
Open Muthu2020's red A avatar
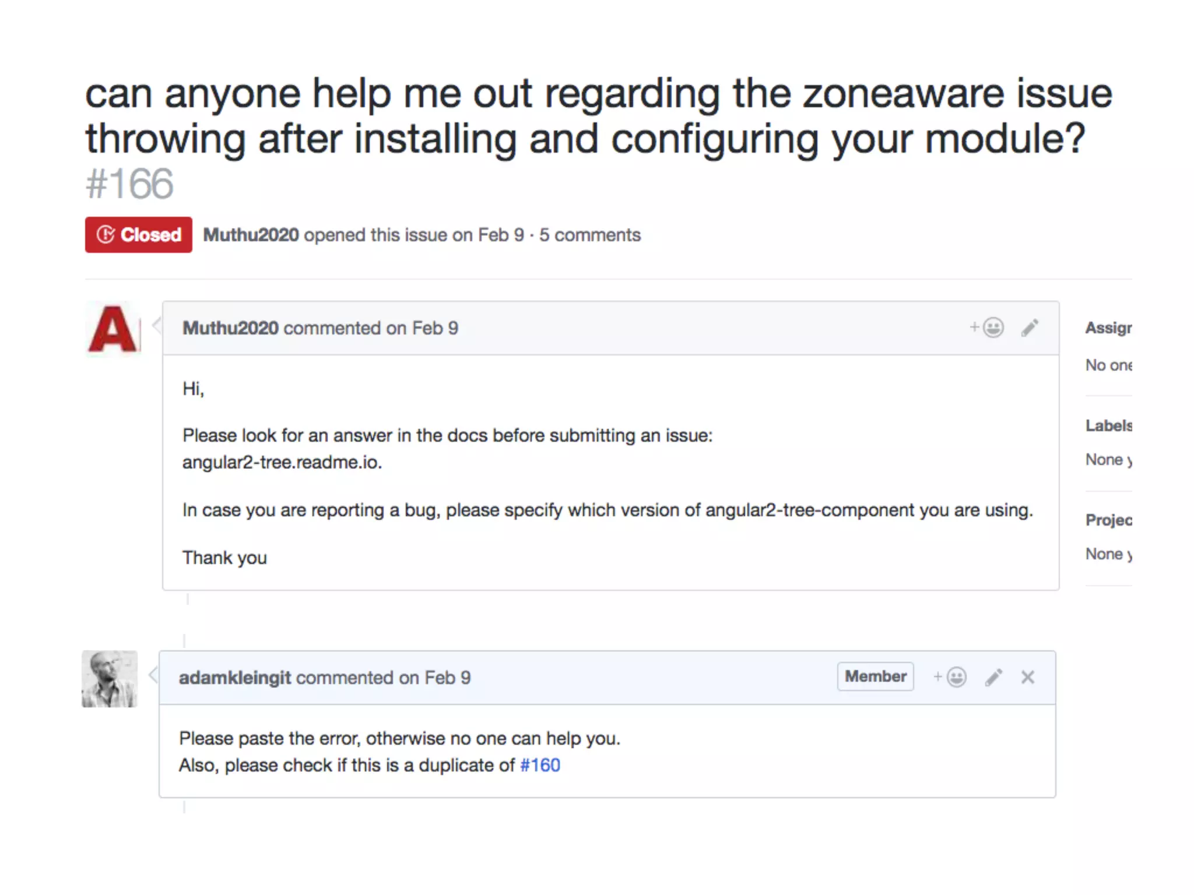pyautogui.click(x=114, y=329)
